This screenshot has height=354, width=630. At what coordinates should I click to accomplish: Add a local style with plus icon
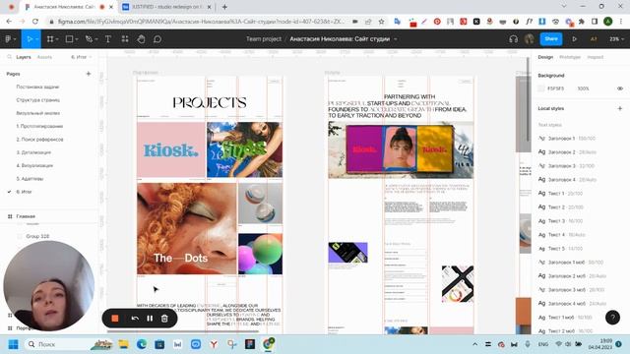click(x=620, y=108)
